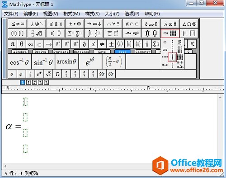Insert the cos⁻¹θ expression

click(19, 61)
